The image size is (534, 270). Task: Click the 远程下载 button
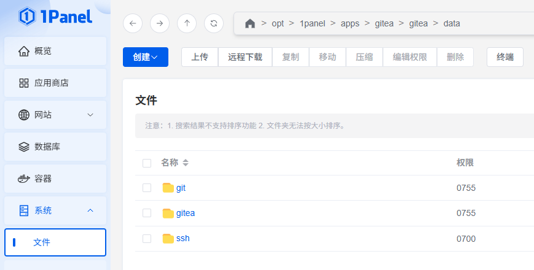coord(245,57)
